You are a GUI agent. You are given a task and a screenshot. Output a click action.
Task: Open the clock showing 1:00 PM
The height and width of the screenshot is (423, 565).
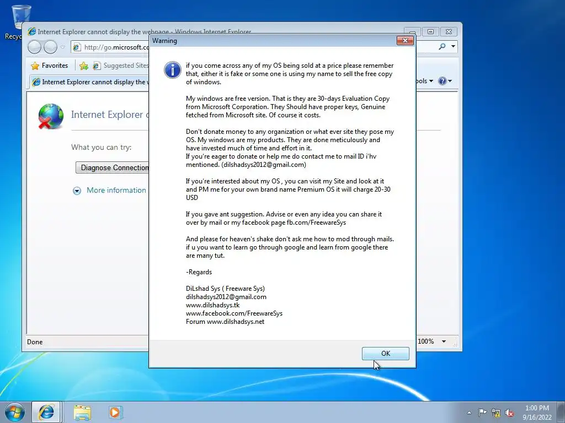(x=537, y=412)
